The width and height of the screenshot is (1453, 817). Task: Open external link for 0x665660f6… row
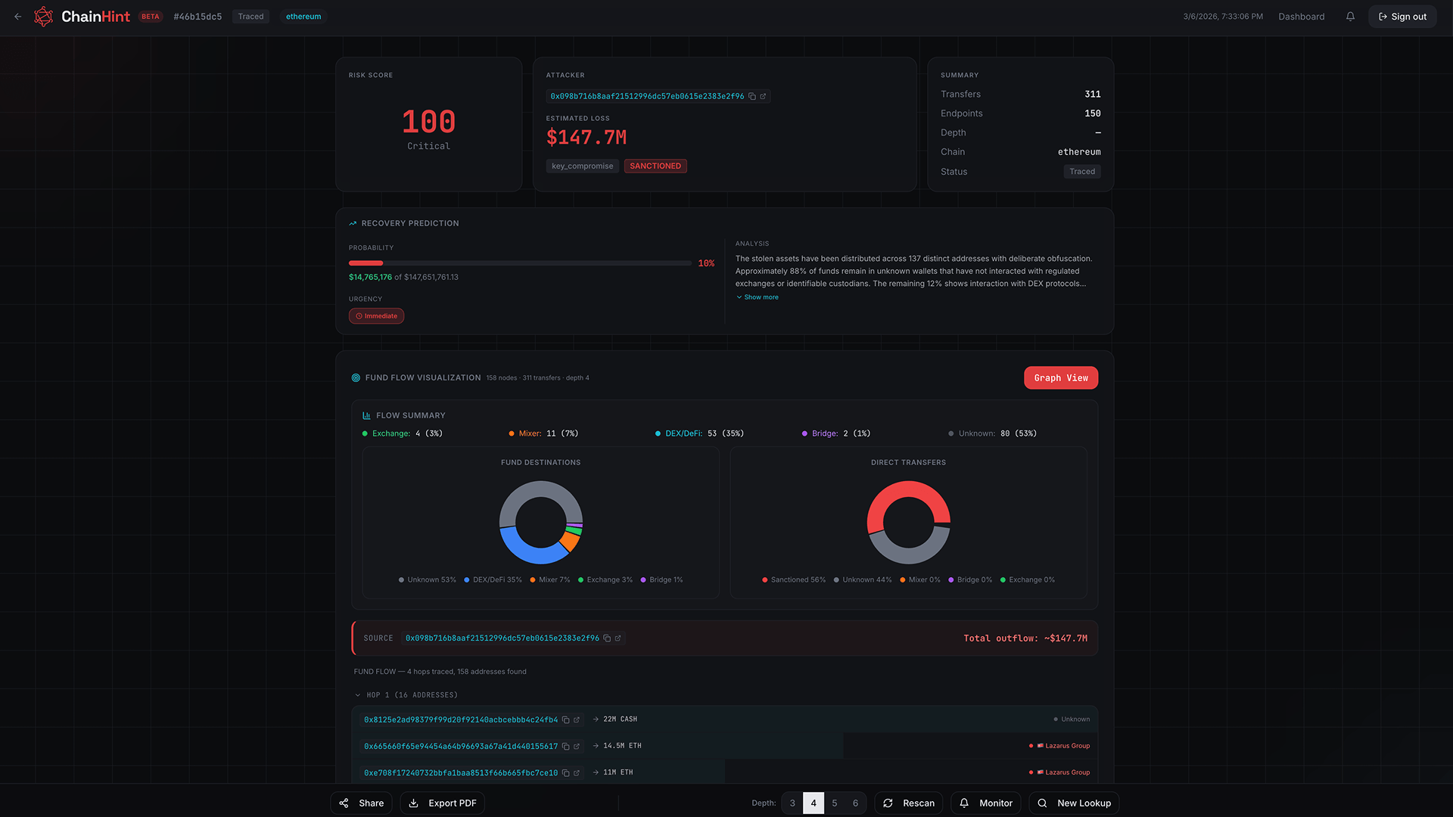[577, 747]
